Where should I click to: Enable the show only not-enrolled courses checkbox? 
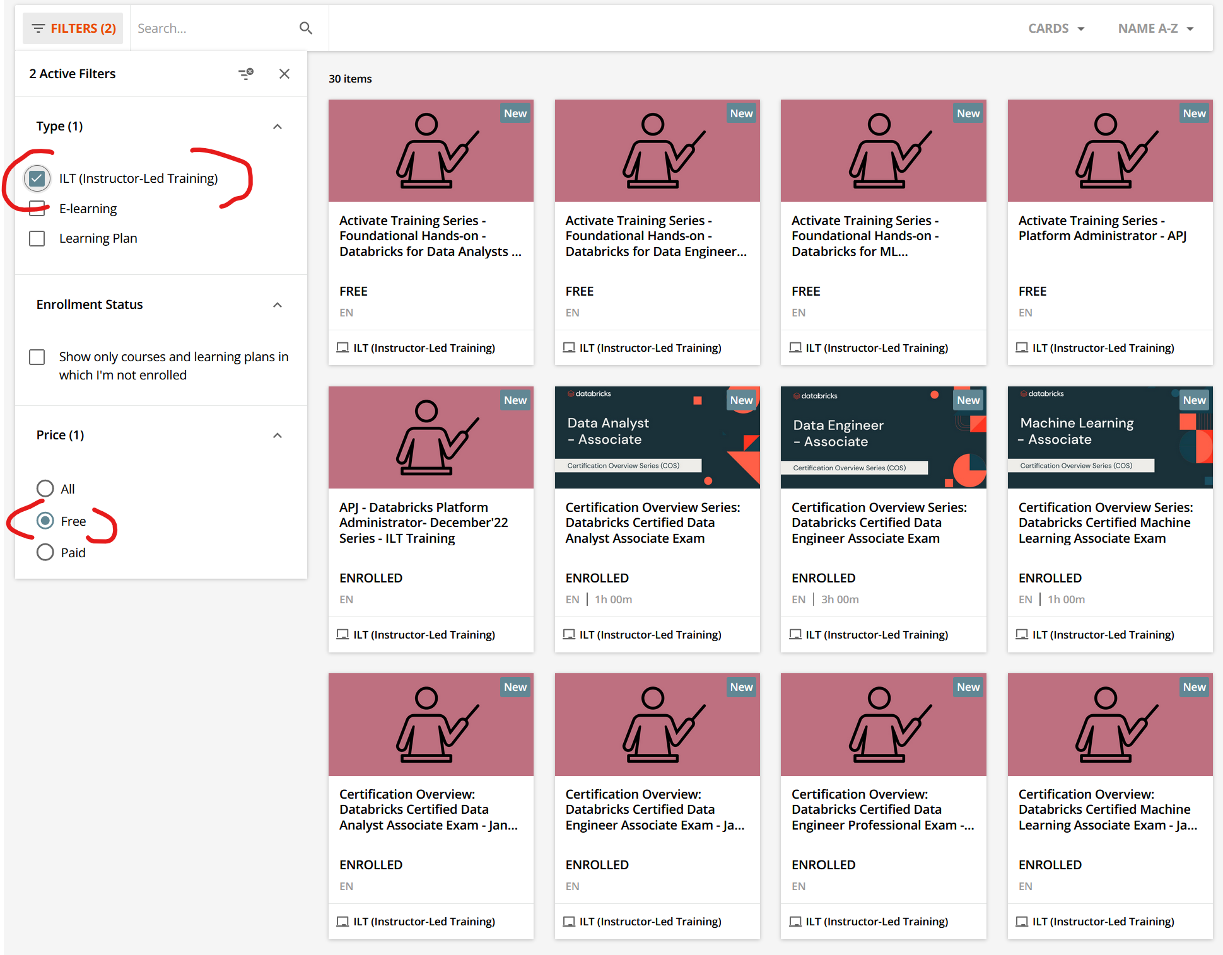click(x=37, y=357)
